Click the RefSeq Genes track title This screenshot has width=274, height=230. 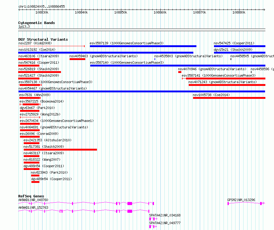point(31,196)
